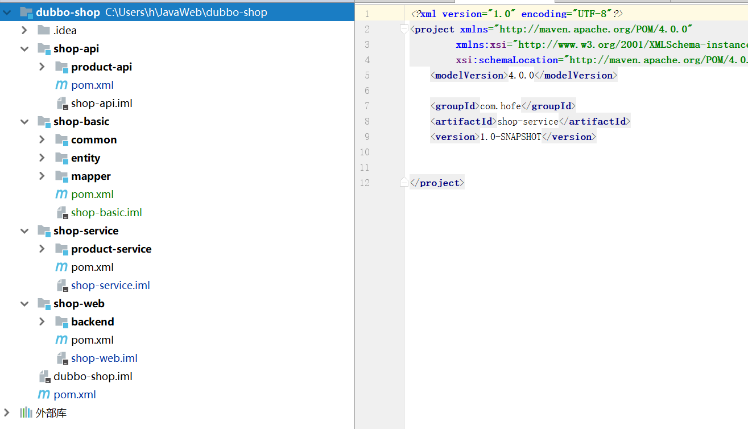Place cursor on com.hofe groupId value
Viewport: 748px width, 429px height.
501,106
